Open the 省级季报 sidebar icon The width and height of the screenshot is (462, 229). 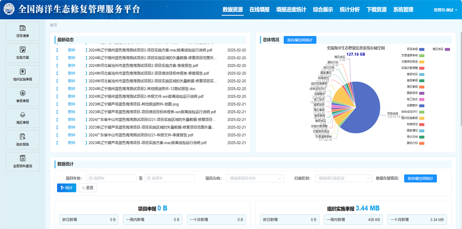[22, 93]
